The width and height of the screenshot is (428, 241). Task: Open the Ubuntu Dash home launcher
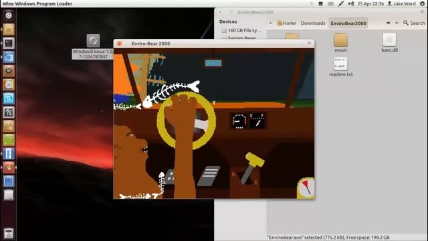(9, 15)
